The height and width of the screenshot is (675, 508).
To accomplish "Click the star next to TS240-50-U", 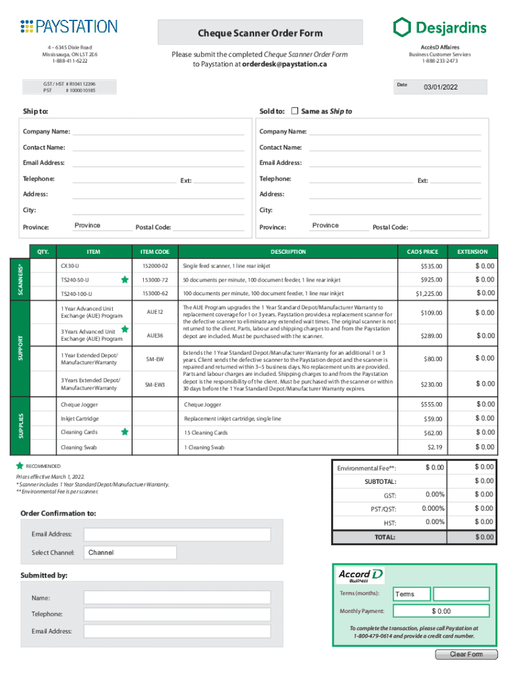I will (125, 279).
